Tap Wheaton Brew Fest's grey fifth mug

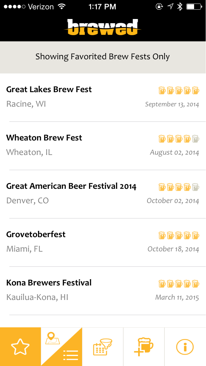pyautogui.click(x=196, y=139)
